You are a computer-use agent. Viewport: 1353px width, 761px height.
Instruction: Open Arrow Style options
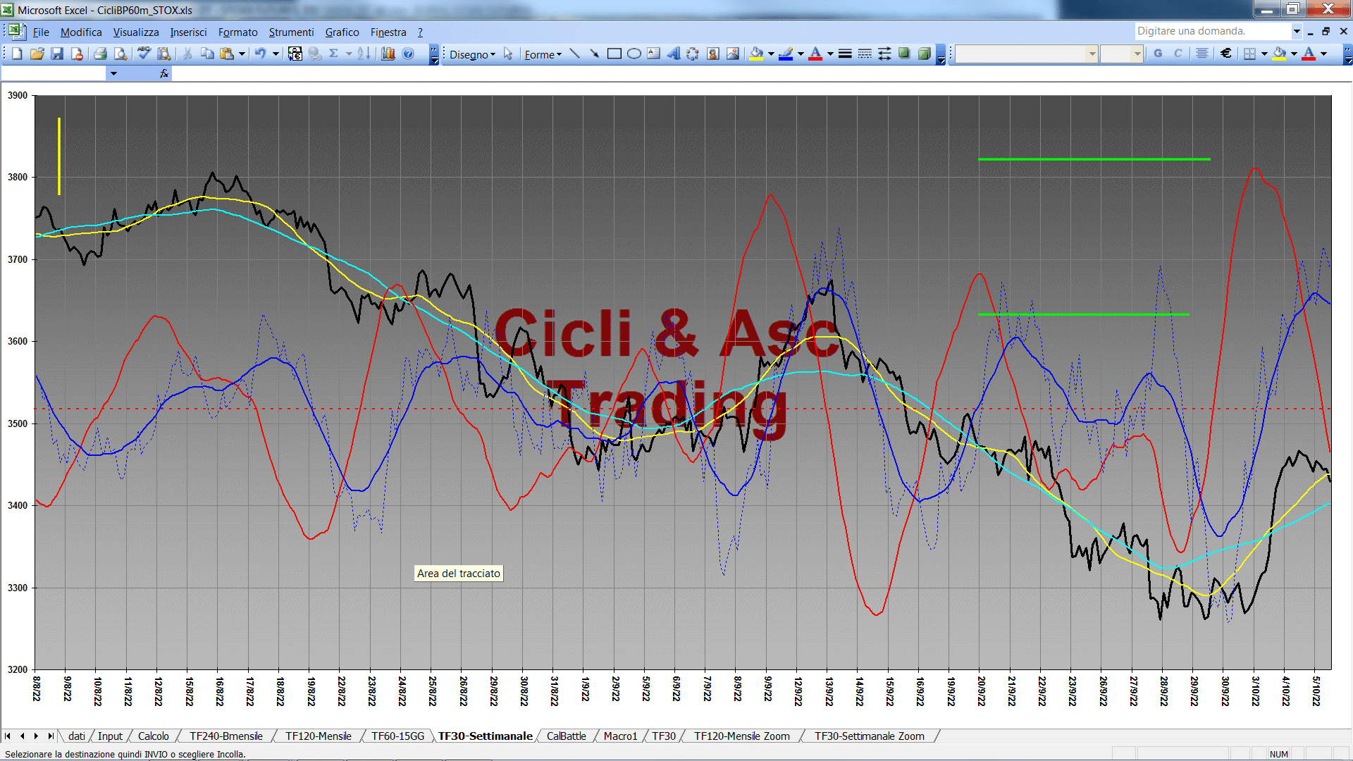tap(884, 54)
